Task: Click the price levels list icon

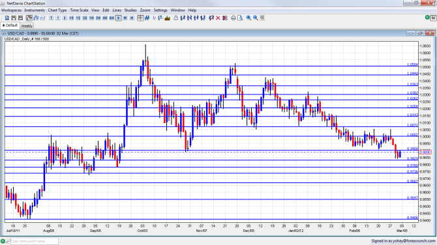Action: 160,18
